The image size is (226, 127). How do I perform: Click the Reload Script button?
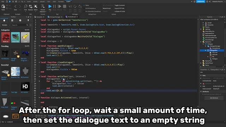[x=107, y=8]
